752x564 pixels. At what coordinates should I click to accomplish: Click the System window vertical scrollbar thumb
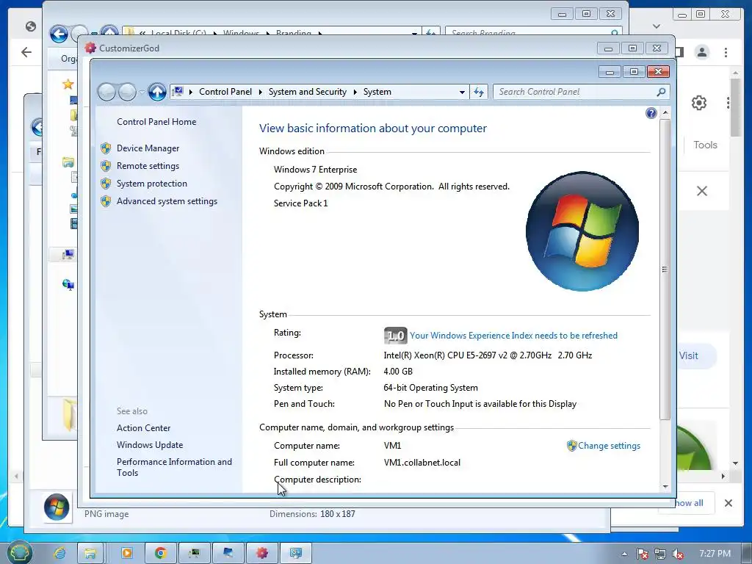click(x=665, y=269)
